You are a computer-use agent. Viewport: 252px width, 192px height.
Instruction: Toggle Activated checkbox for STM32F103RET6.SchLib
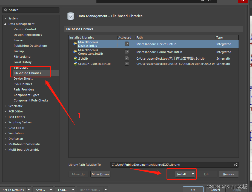click(127, 63)
